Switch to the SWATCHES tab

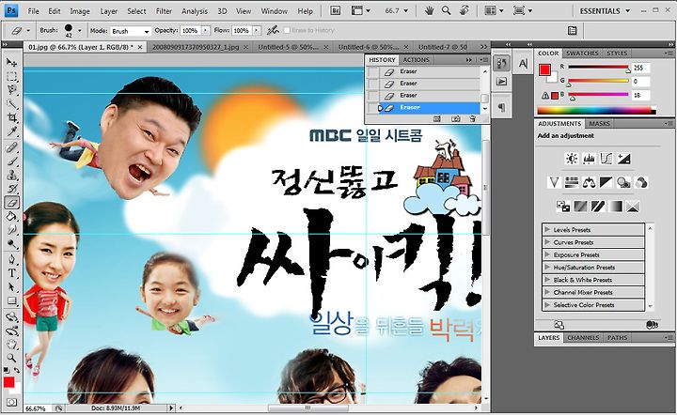pos(582,53)
